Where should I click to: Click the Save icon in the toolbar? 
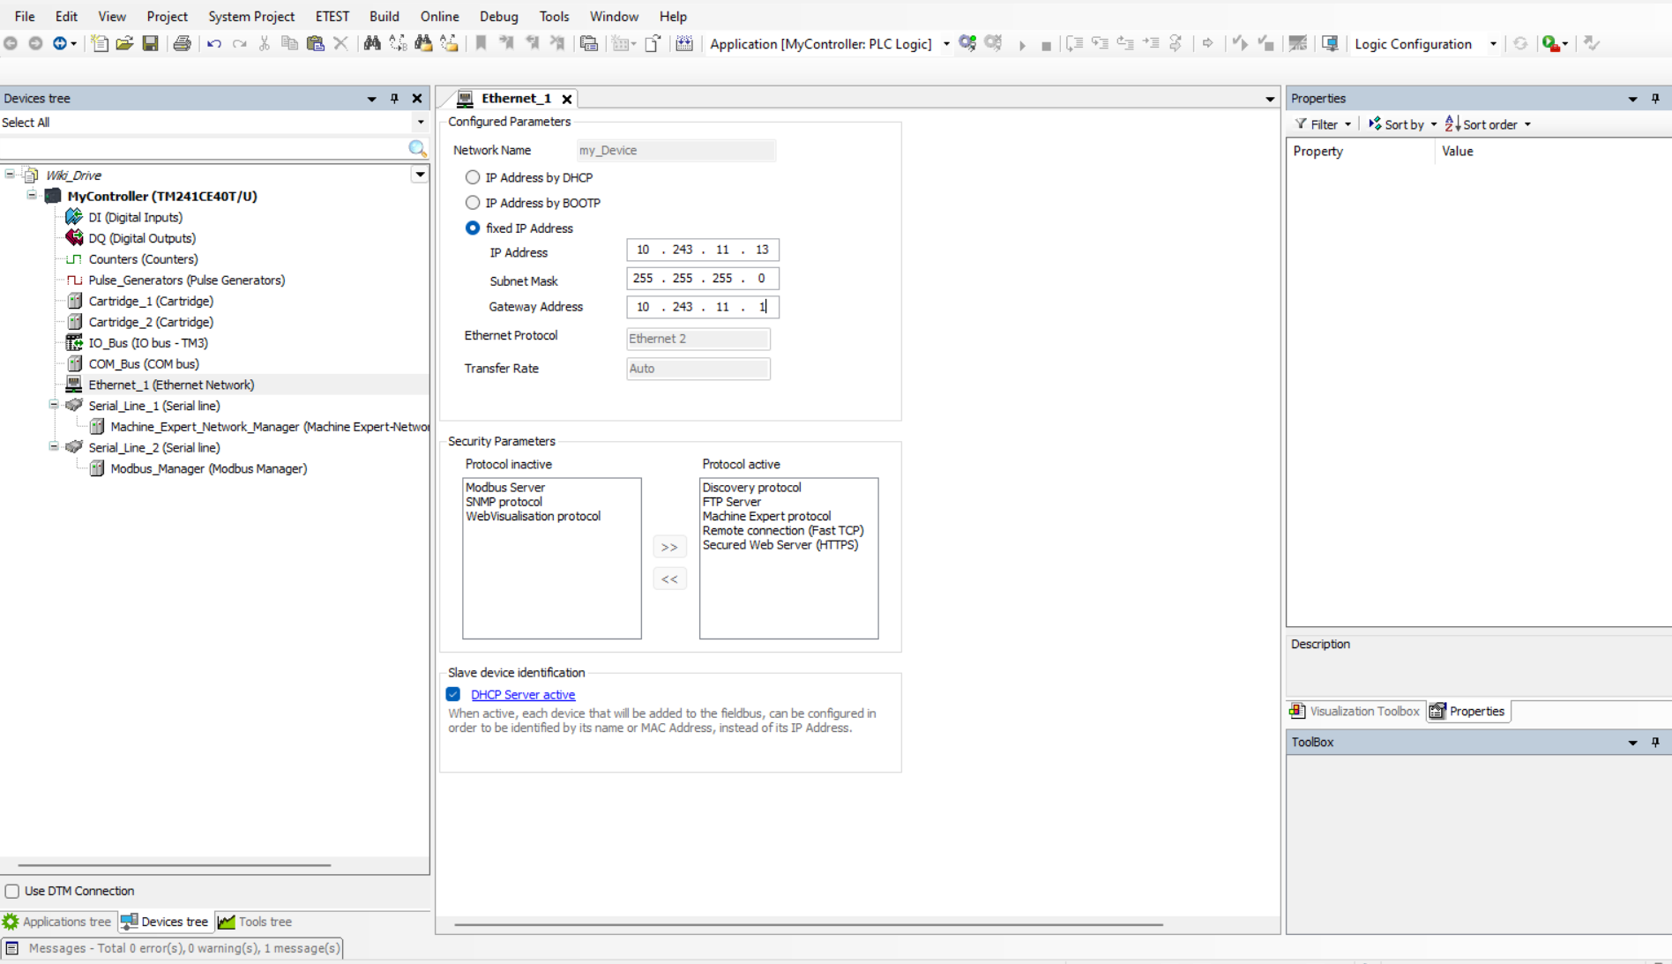pyautogui.click(x=151, y=43)
